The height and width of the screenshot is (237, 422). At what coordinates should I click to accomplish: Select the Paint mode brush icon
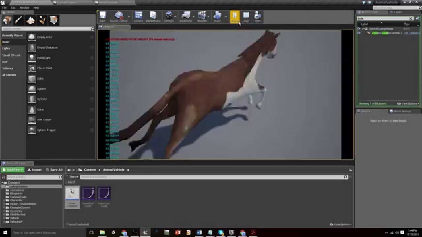[x=19, y=20]
